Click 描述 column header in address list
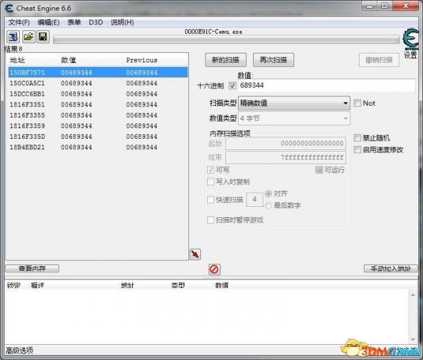 coord(38,285)
